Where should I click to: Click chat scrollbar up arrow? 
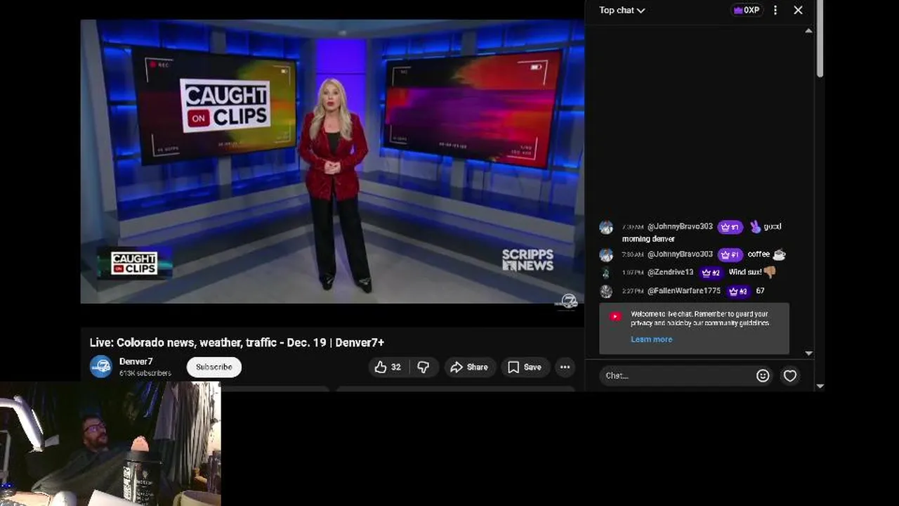click(x=808, y=31)
